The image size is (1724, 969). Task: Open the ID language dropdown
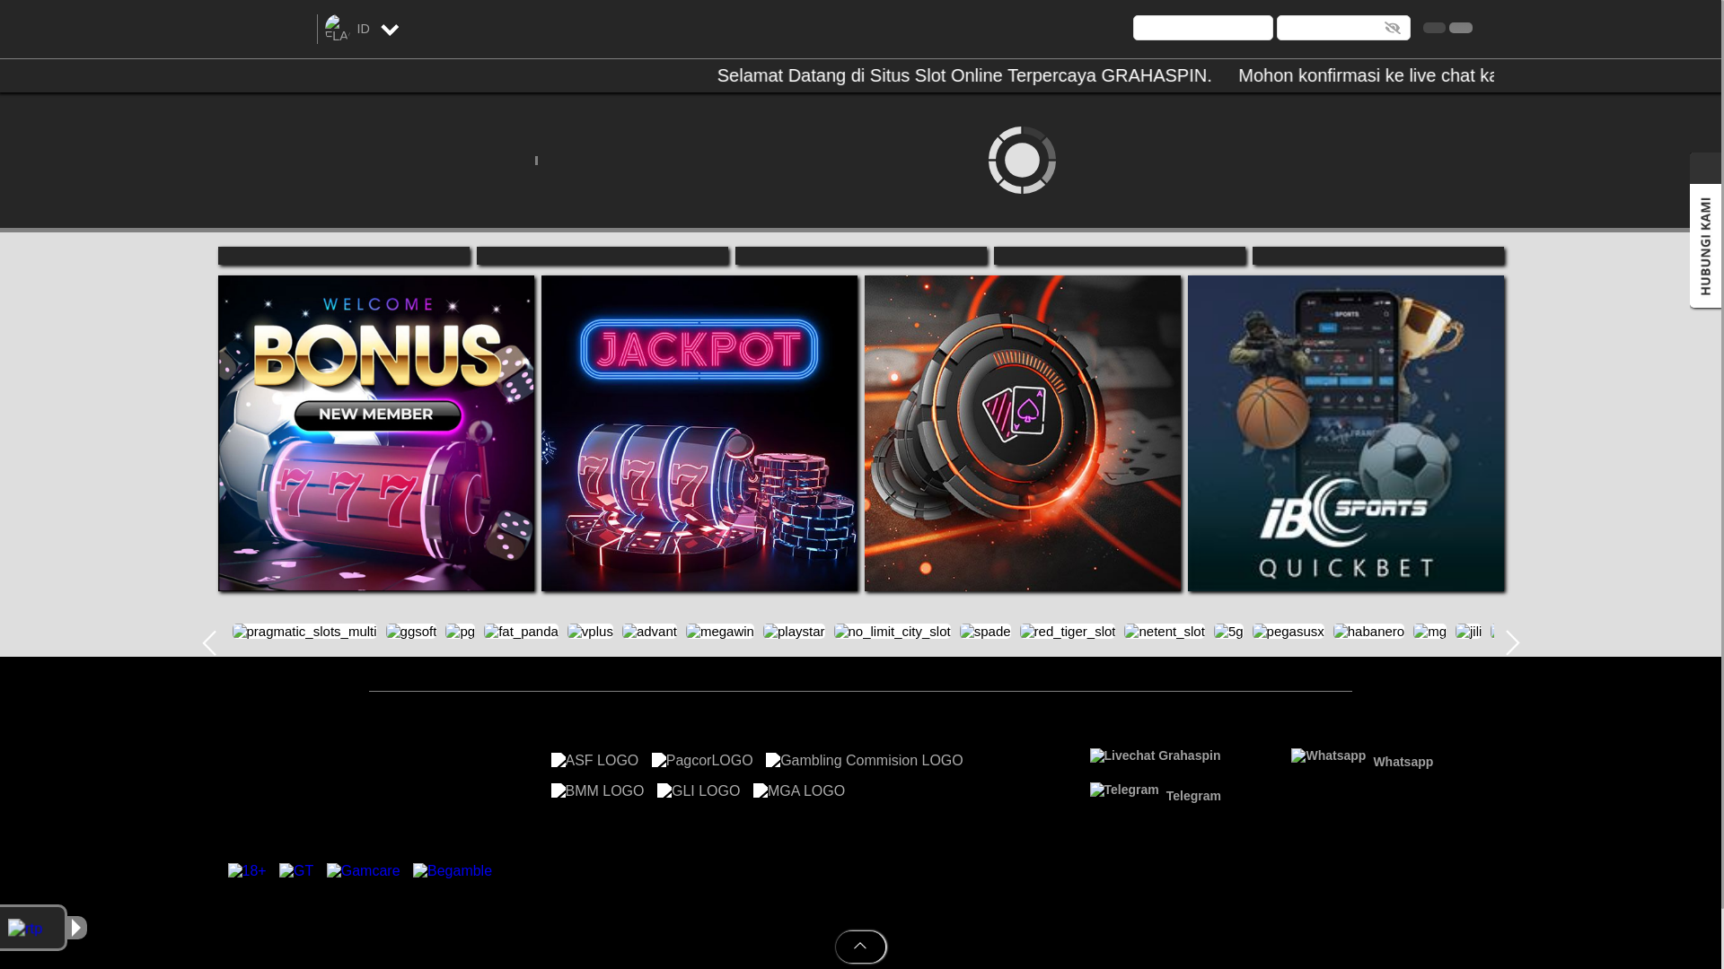point(377,29)
